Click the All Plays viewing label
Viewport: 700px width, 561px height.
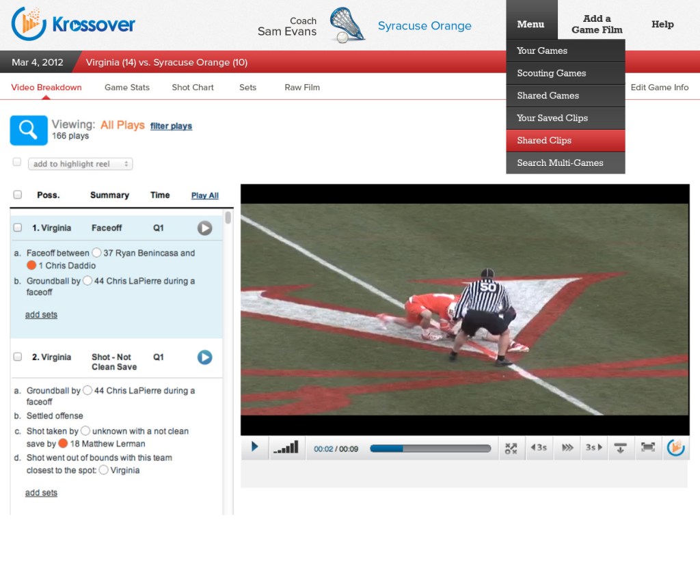point(122,125)
